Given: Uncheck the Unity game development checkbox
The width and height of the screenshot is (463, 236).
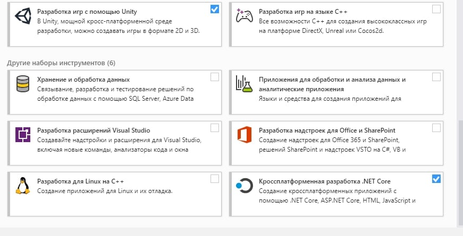Looking at the screenshot, I should pyautogui.click(x=215, y=9).
